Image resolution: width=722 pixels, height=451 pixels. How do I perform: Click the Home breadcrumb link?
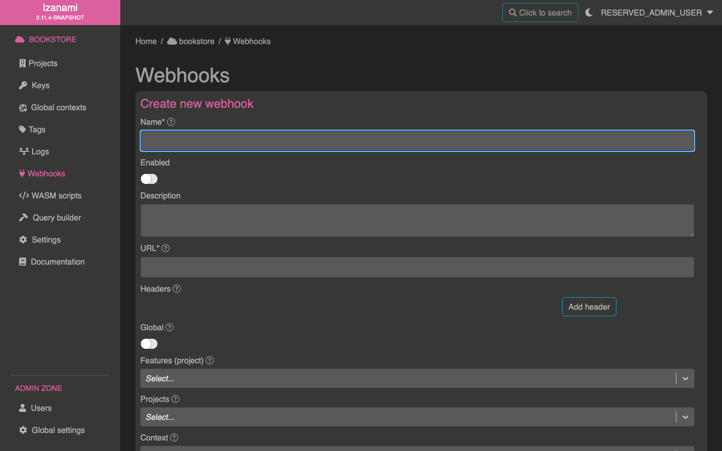146,41
